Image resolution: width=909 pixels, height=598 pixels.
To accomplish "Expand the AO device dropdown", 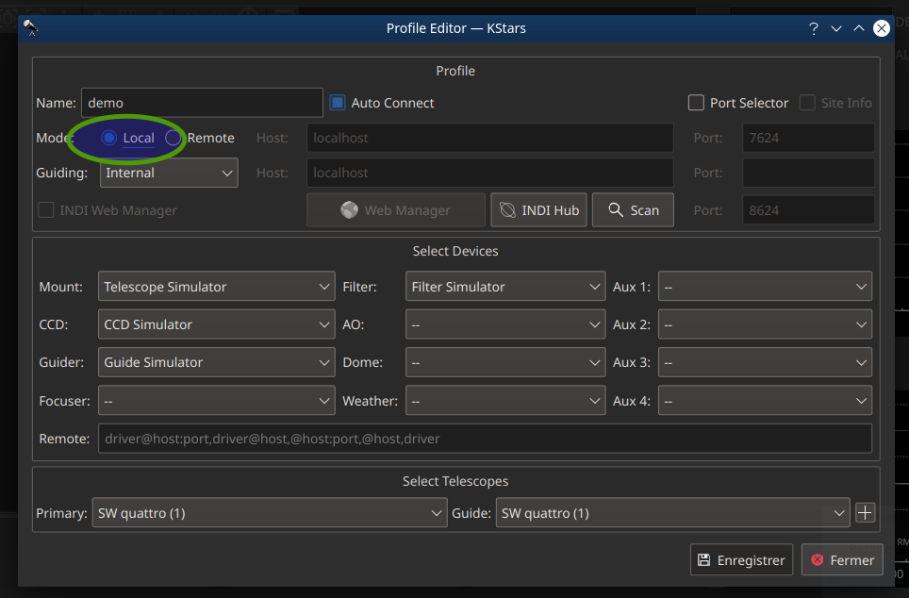I will click(x=505, y=324).
